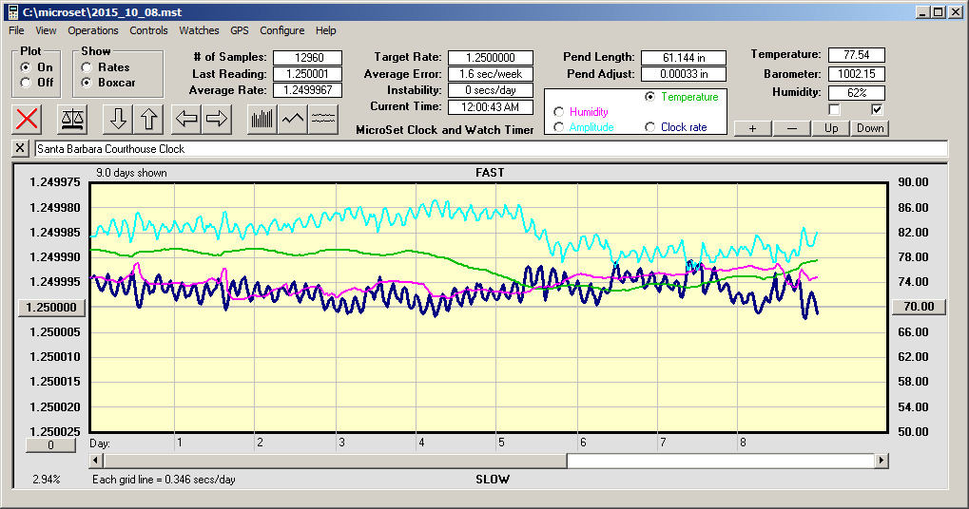Screen dimensions: 969x509
Task: Click the Humidity value field 62%
Action: [x=857, y=92]
